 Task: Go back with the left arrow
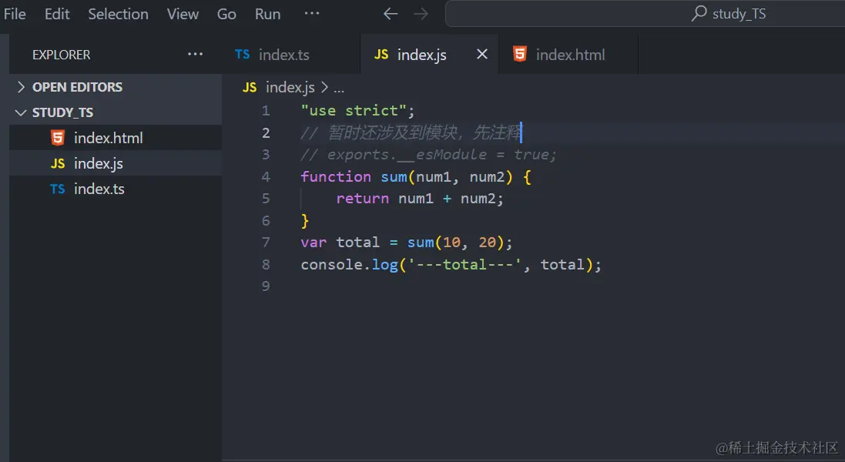(x=391, y=14)
